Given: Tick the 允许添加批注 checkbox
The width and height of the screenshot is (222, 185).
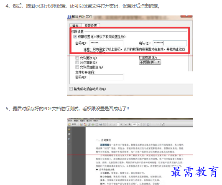Looking at the screenshot, I should pyautogui.click(x=77, y=67).
